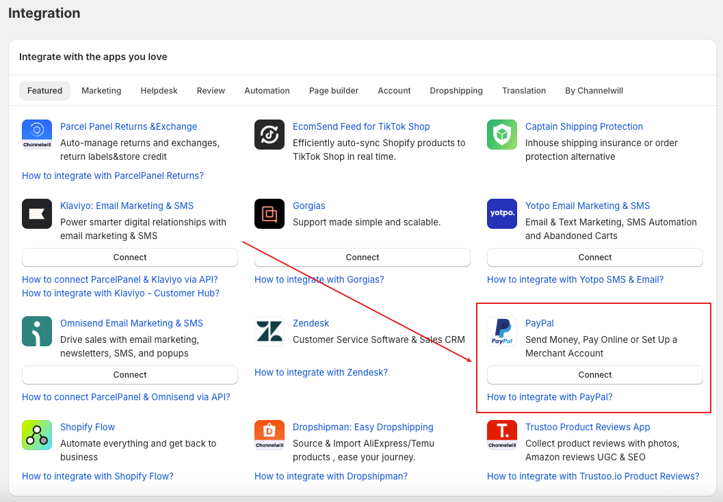Click the Captain Shipping Protection shield icon
This screenshot has height=502, width=723.
point(502,135)
